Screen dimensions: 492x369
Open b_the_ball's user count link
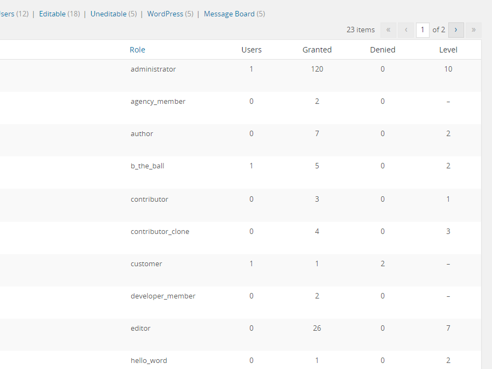click(251, 166)
